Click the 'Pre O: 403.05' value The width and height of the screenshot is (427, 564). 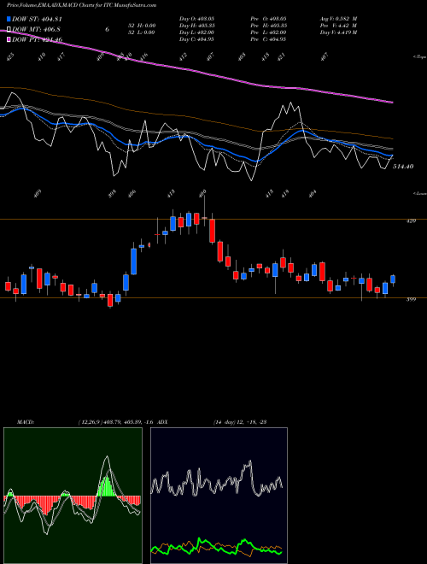[268, 18]
